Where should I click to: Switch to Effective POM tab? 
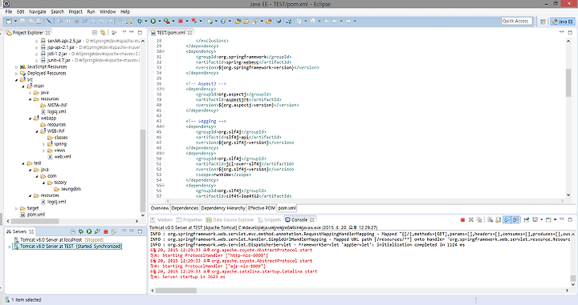pyautogui.click(x=262, y=208)
